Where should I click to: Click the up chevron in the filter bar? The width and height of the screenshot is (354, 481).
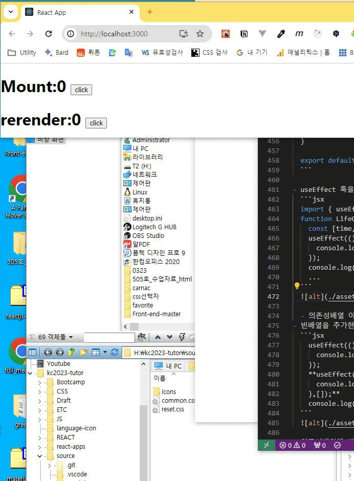tap(158, 337)
